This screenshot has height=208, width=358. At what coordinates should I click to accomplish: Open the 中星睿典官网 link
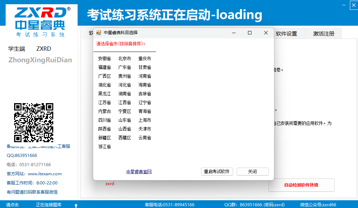tap(139, 171)
